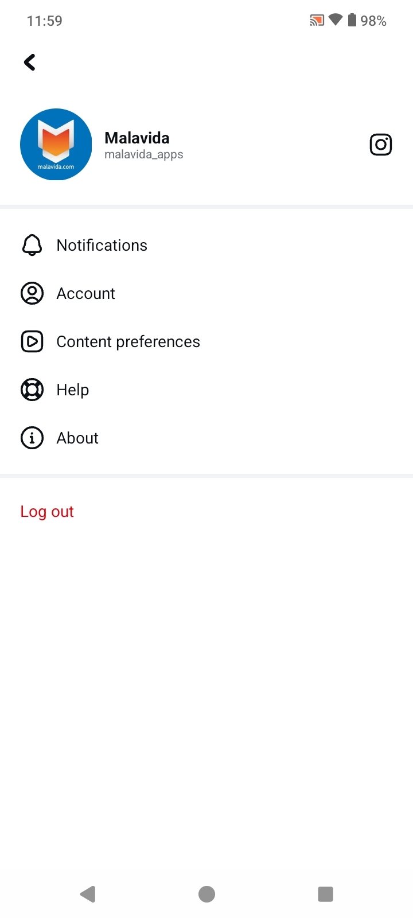
Task: Tap the Malavida display name
Action: (137, 138)
